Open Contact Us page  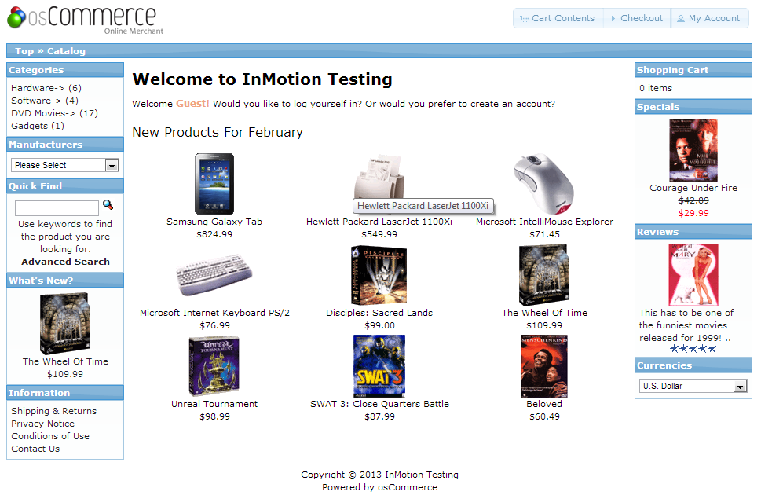35,449
